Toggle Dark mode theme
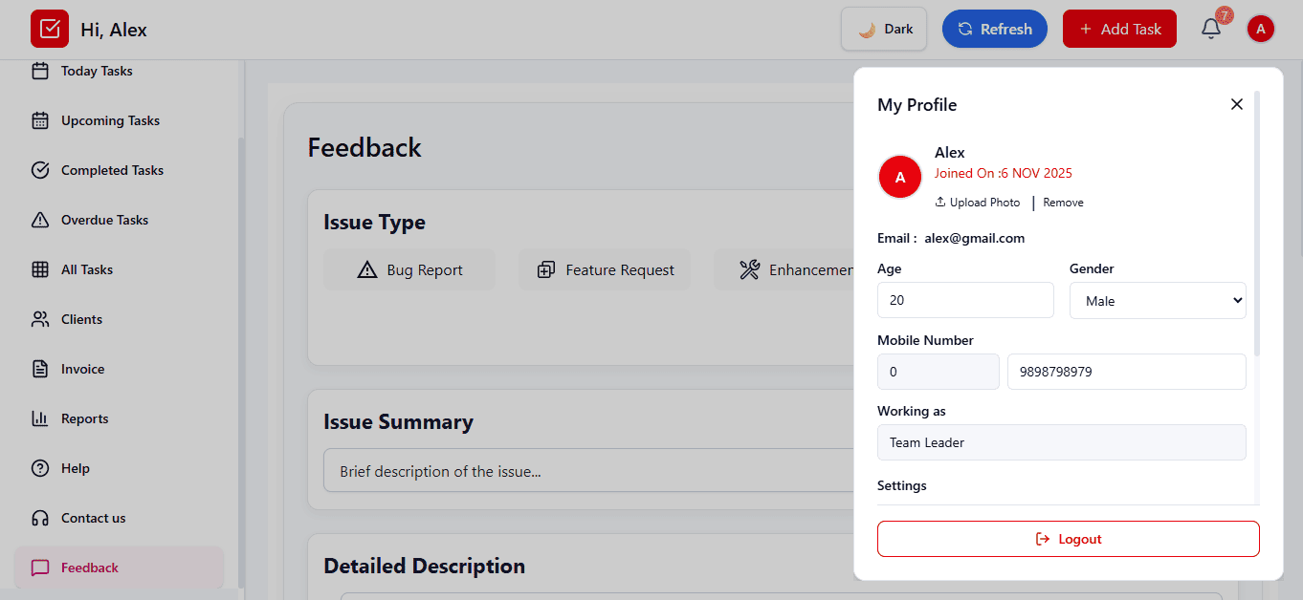Viewport: 1303px width, 600px height. point(884,29)
